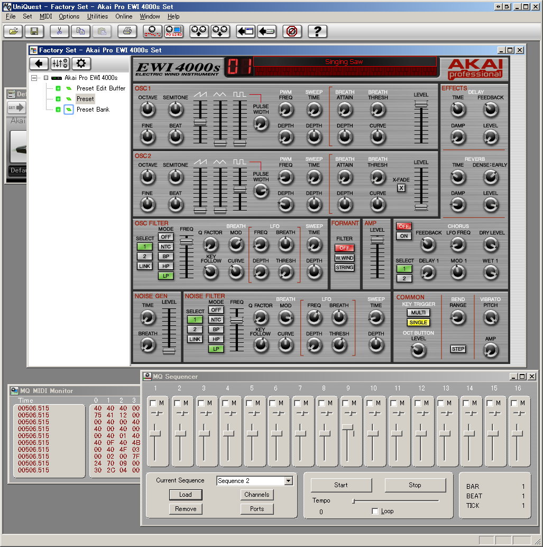
Task: Click the parameter sliders icon in the editor
Action: pos(59,63)
